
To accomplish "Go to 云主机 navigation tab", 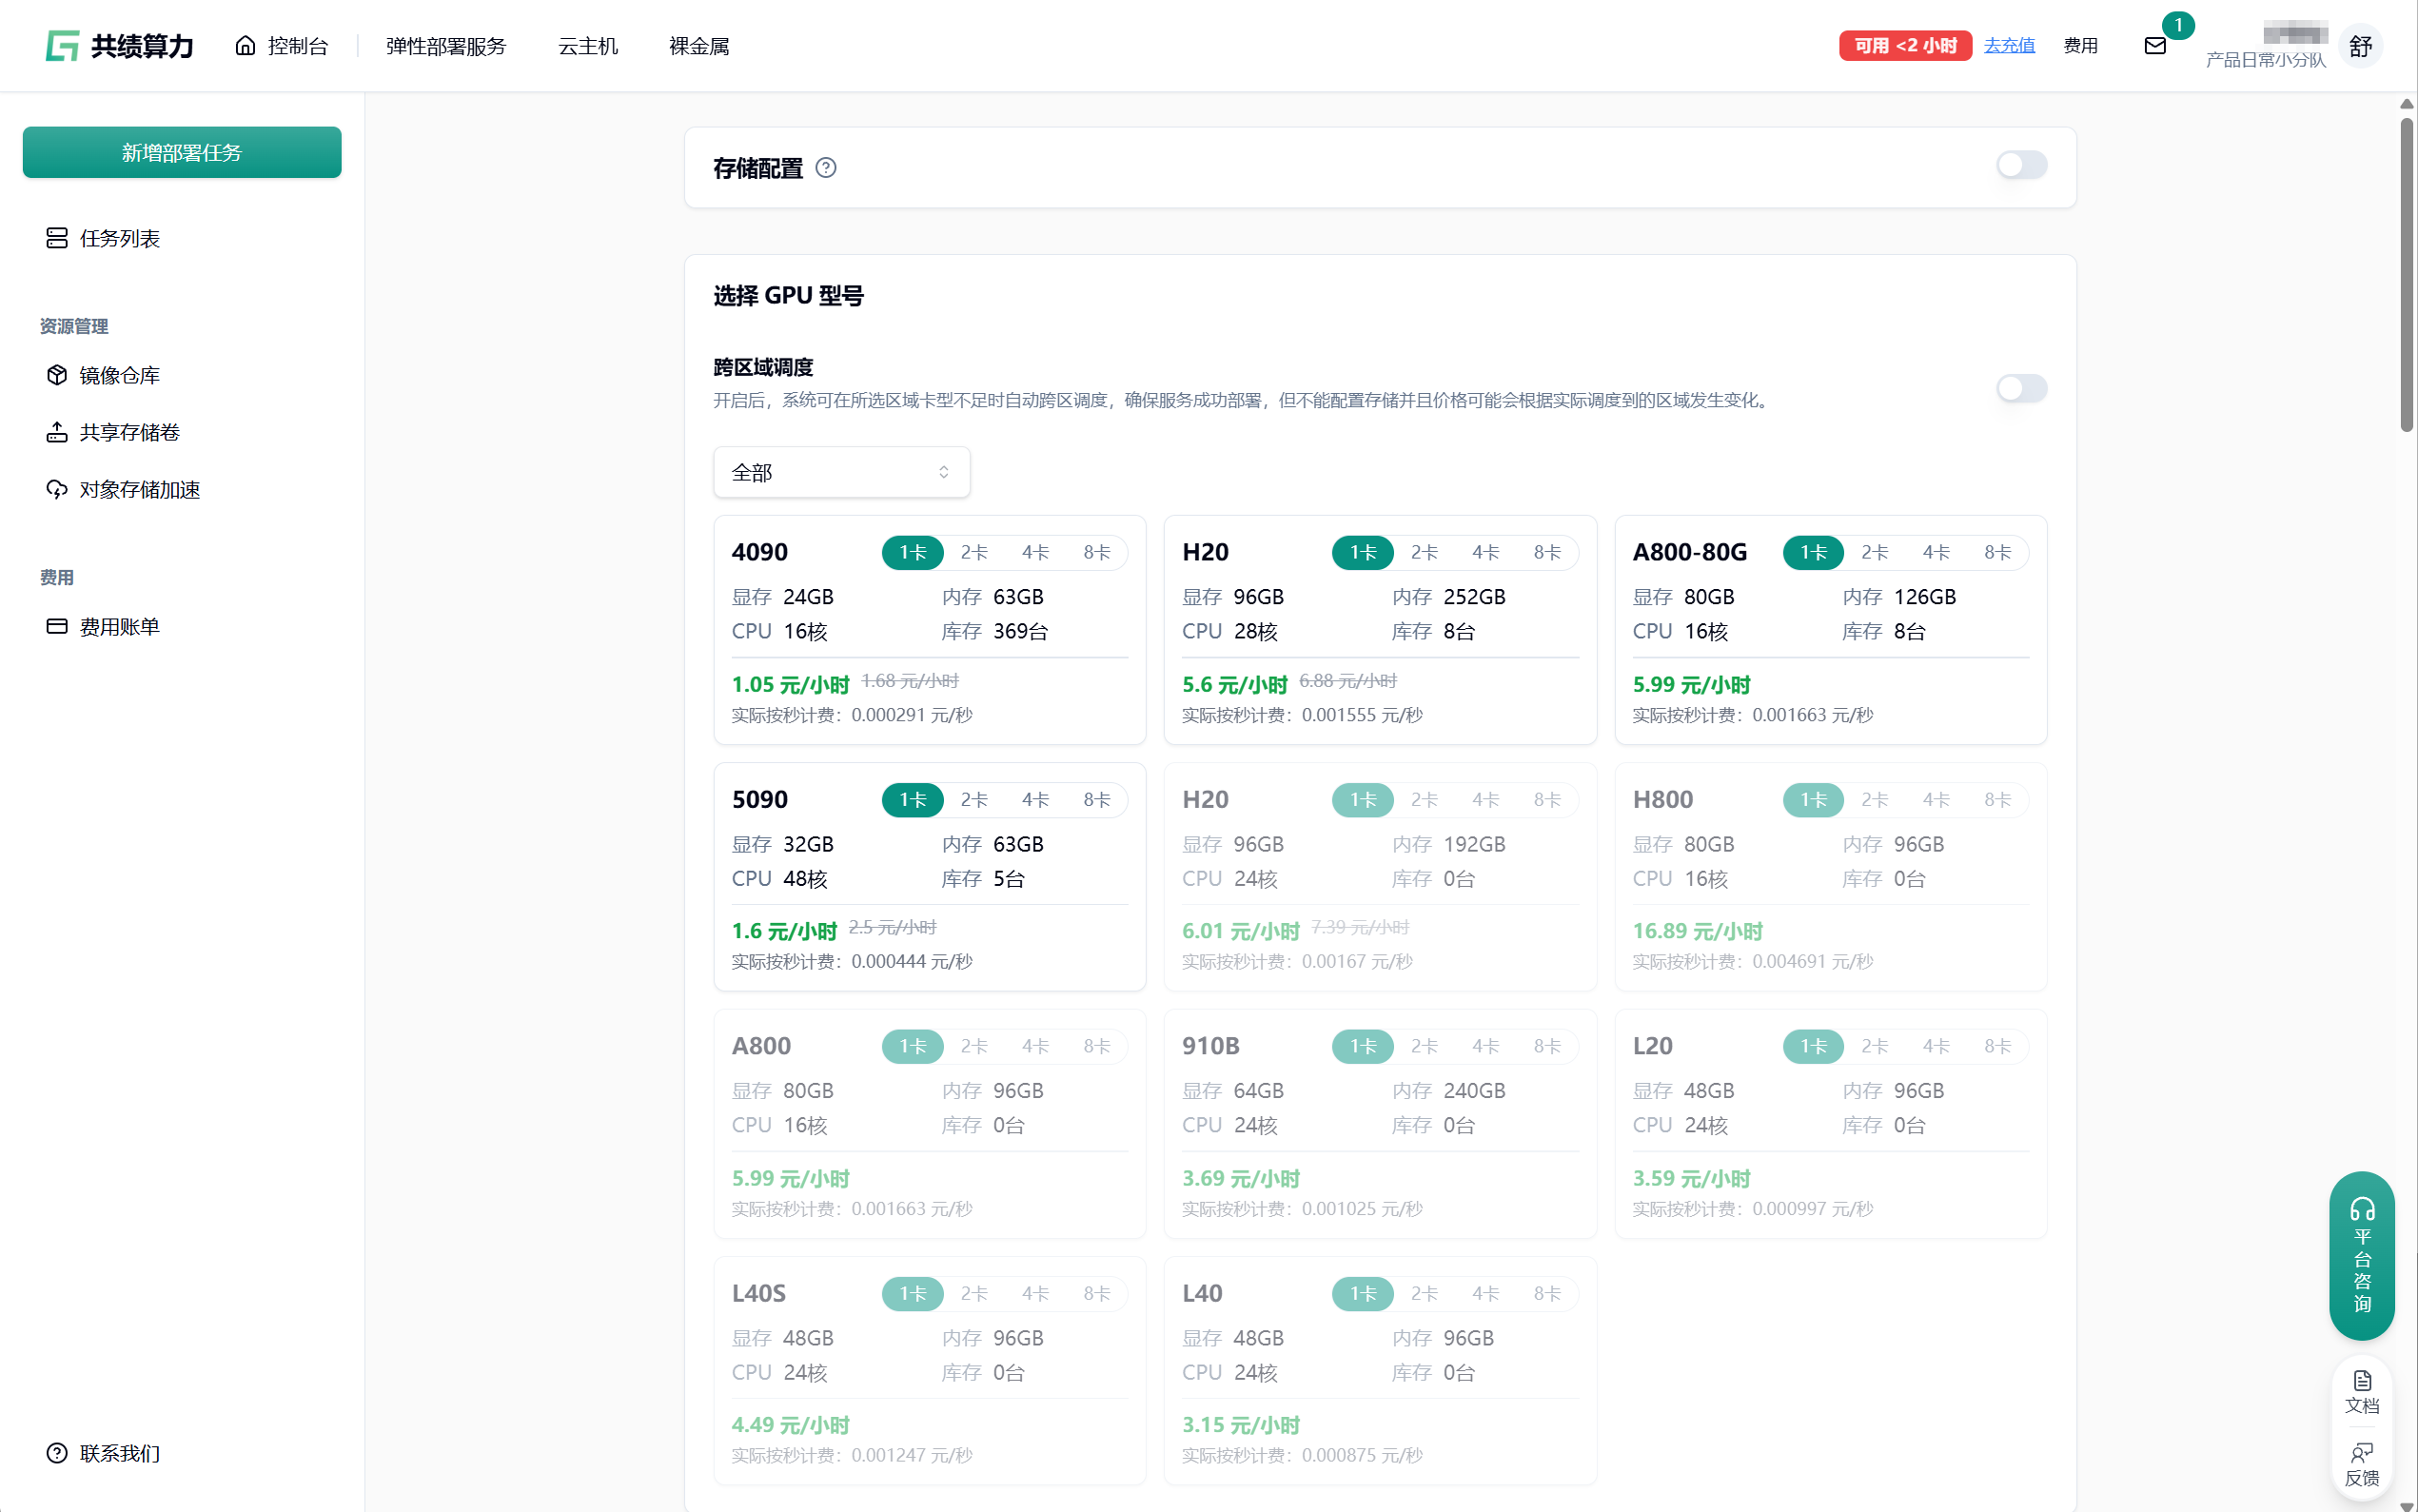I will point(588,46).
